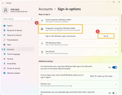Click the Network & internet wifi icon
122x95 pixels.
[x=4, y=35]
